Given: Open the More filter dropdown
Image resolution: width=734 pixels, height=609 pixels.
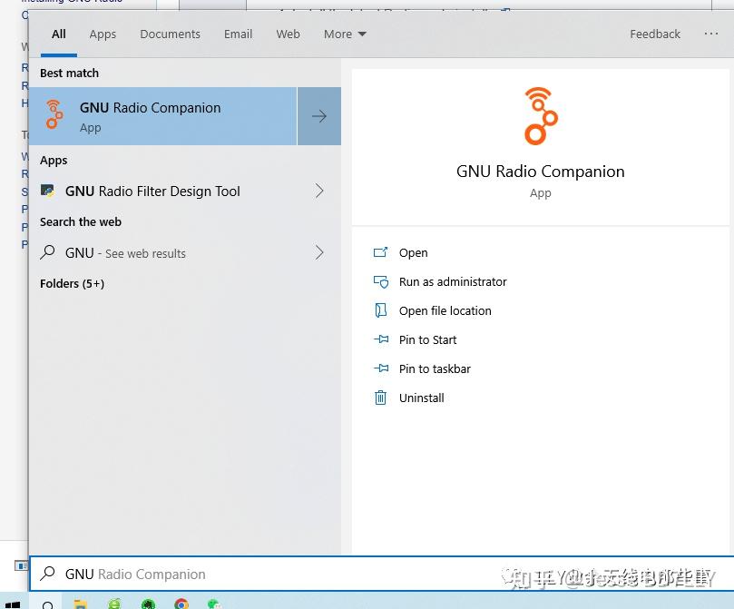Looking at the screenshot, I should 344,34.
